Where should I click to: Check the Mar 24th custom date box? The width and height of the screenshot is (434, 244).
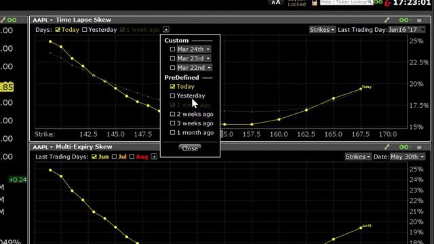[x=172, y=49]
